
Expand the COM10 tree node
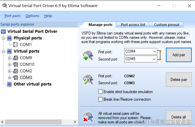9,65
